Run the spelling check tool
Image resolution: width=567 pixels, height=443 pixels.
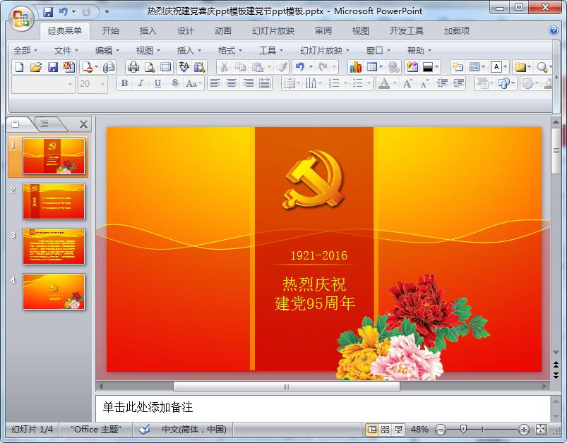point(184,67)
